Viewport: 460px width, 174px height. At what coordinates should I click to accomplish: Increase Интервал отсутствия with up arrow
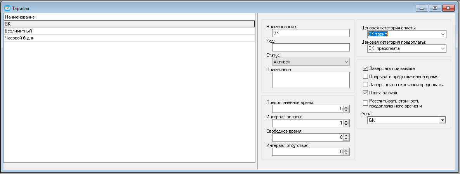click(x=346, y=150)
